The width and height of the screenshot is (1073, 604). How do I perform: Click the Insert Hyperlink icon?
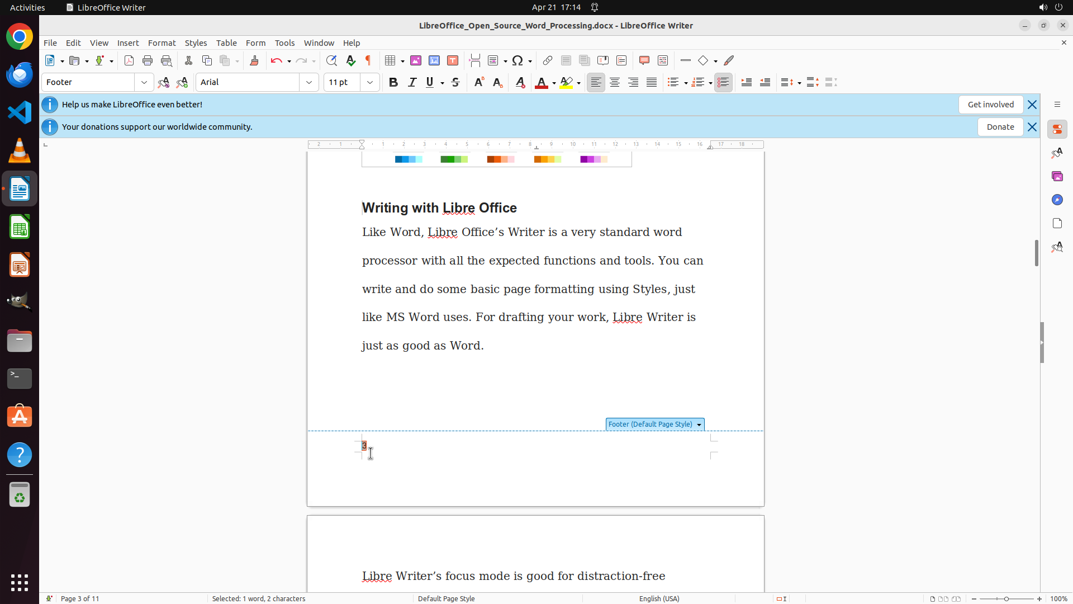548,60
